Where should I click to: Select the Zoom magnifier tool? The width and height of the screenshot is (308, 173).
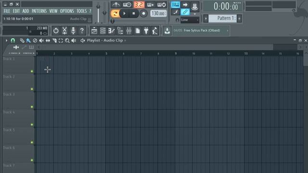[x=67, y=40]
